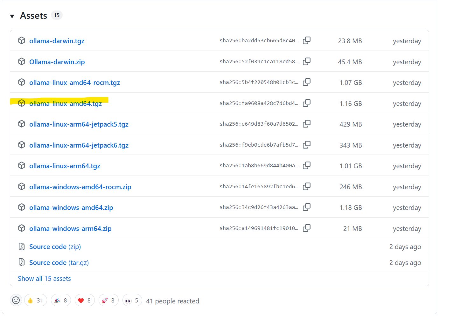The width and height of the screenshot is (467, 319).
Task: Click the 1.16 GB file size
Action: [x=351, y=104]
